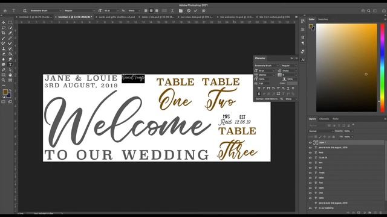Pick a color in the color field
The image size is (387, 217).
(x=346, y=68)
